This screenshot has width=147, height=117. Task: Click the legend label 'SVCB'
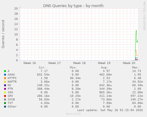11,100
